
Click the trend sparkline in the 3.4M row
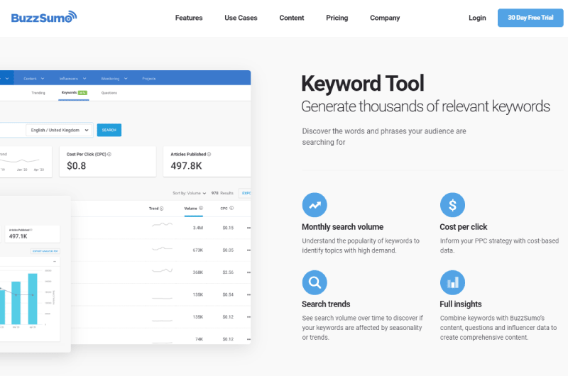[162, 225]
